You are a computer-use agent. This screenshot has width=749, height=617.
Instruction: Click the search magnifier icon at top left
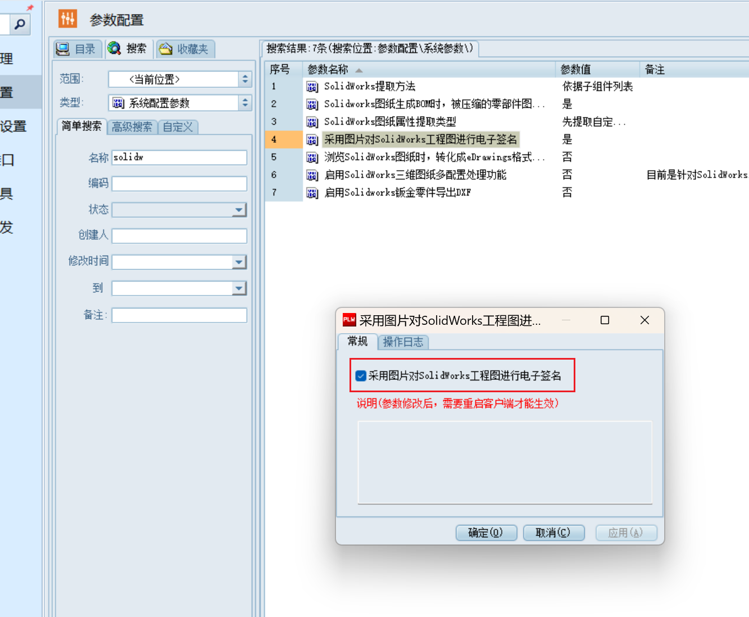click(x=20, y=24)
